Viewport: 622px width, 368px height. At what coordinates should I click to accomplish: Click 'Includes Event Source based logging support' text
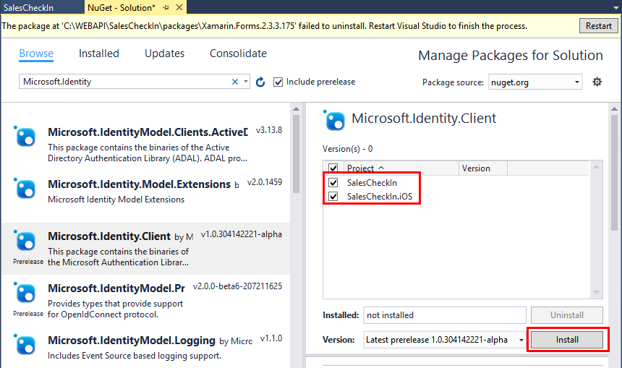click(x=135, y=356)
